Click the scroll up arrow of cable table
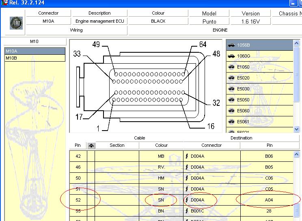 [296, 154]
